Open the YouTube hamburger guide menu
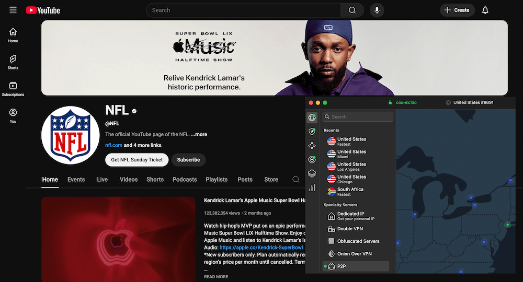The image size is (523, 282). tap(13, 10)
